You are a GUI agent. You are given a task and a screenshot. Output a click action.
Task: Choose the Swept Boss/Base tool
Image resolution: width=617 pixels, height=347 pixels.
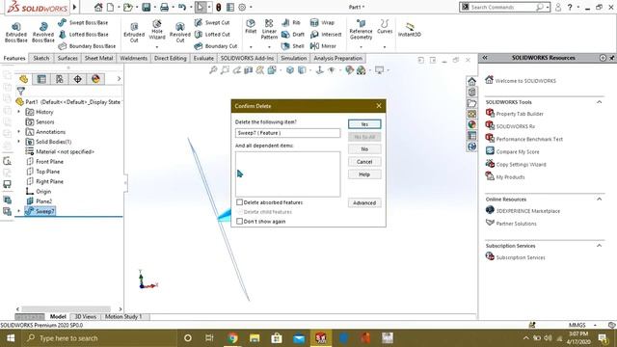83,23
